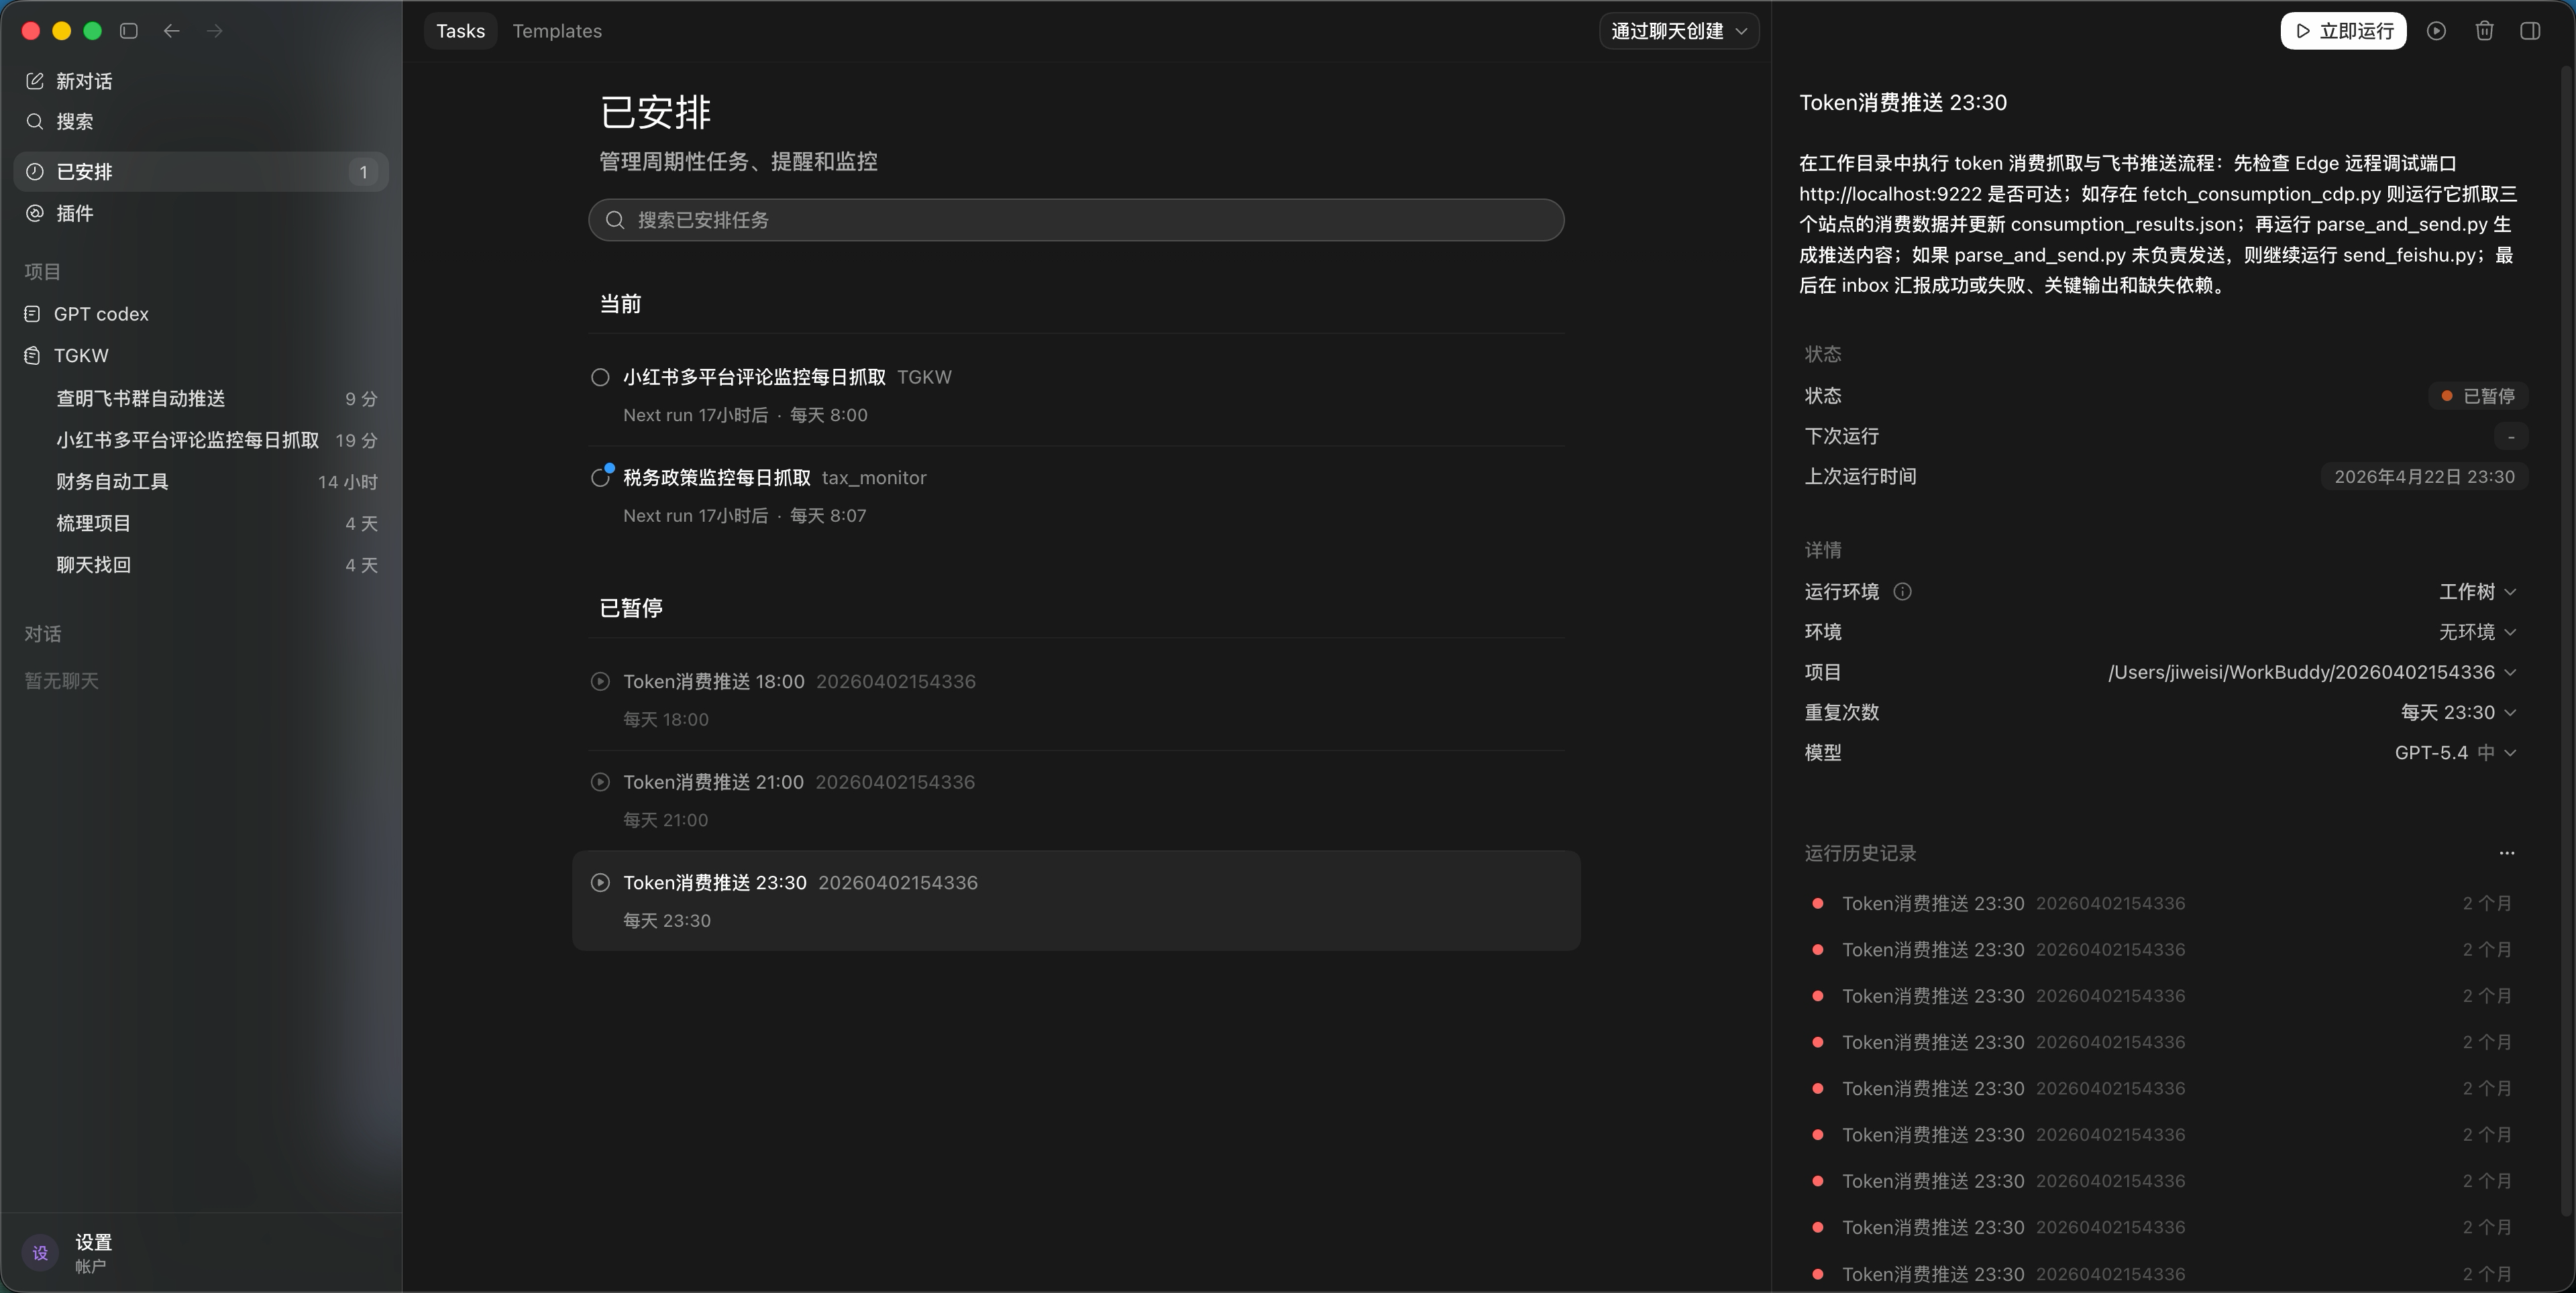This screenshot has width=2576, height=1293.
Task: Toggle the sidebar panel icon in title bar
Action: click(129, 31)
